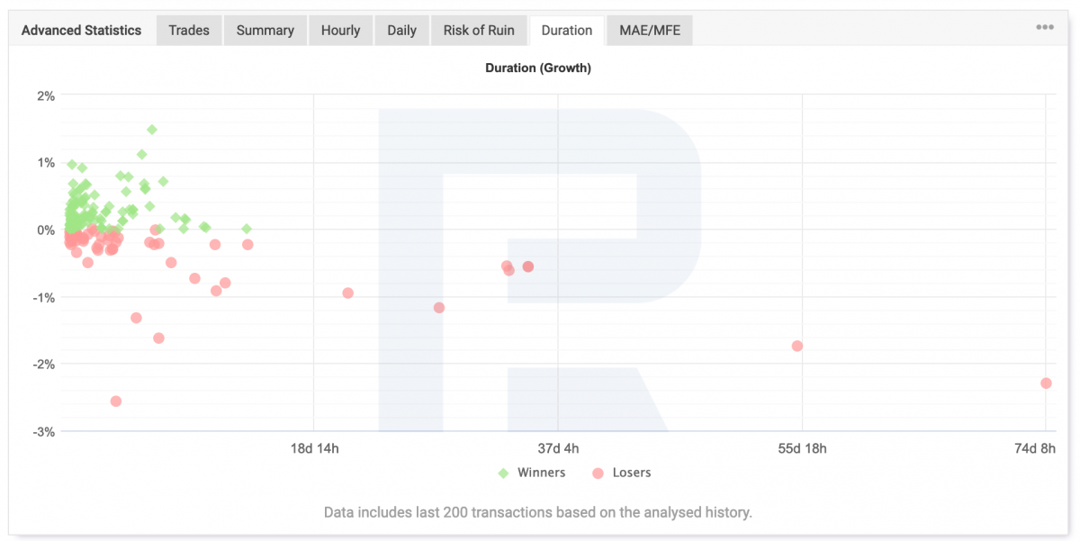Switch to the MAE/MFE tab
Viewport: 1080px width, 541px height.
tap(650, 31)
